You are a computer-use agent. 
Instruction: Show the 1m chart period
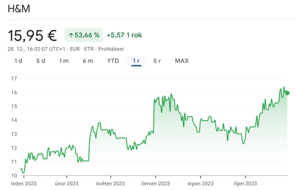[x=64, y=61]
